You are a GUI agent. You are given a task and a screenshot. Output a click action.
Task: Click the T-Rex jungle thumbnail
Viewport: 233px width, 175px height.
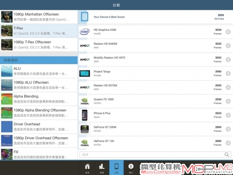pos(7,31)
